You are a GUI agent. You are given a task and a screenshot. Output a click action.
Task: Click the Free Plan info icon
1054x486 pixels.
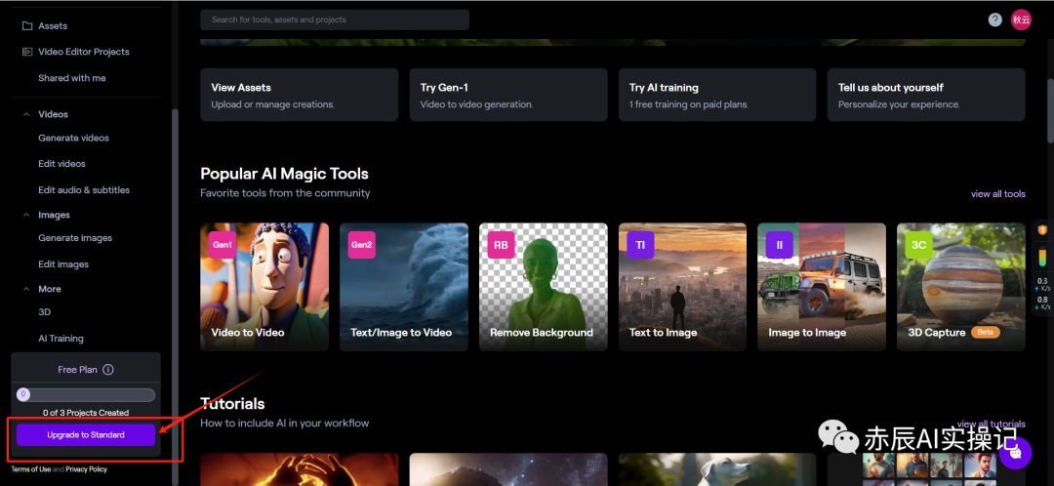108,369
